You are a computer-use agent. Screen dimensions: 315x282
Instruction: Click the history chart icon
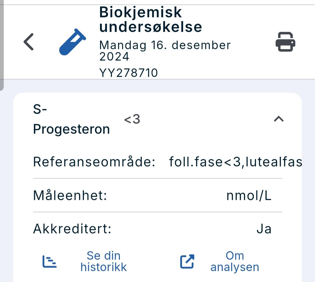point(49,262)
